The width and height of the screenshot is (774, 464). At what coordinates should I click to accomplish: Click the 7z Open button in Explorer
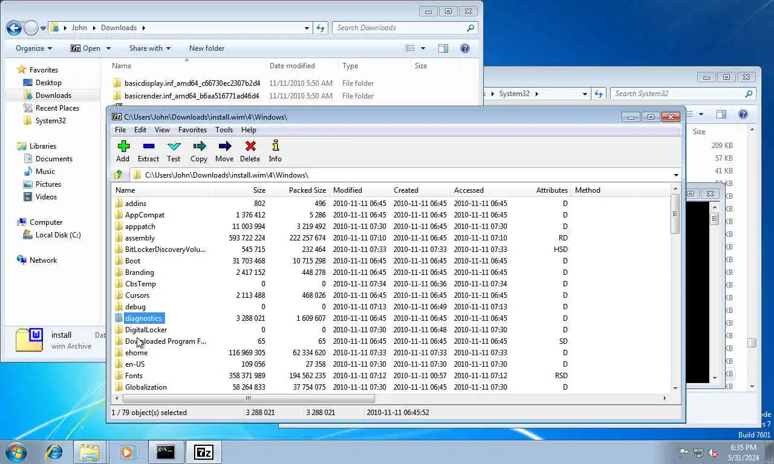click(86, 48)
